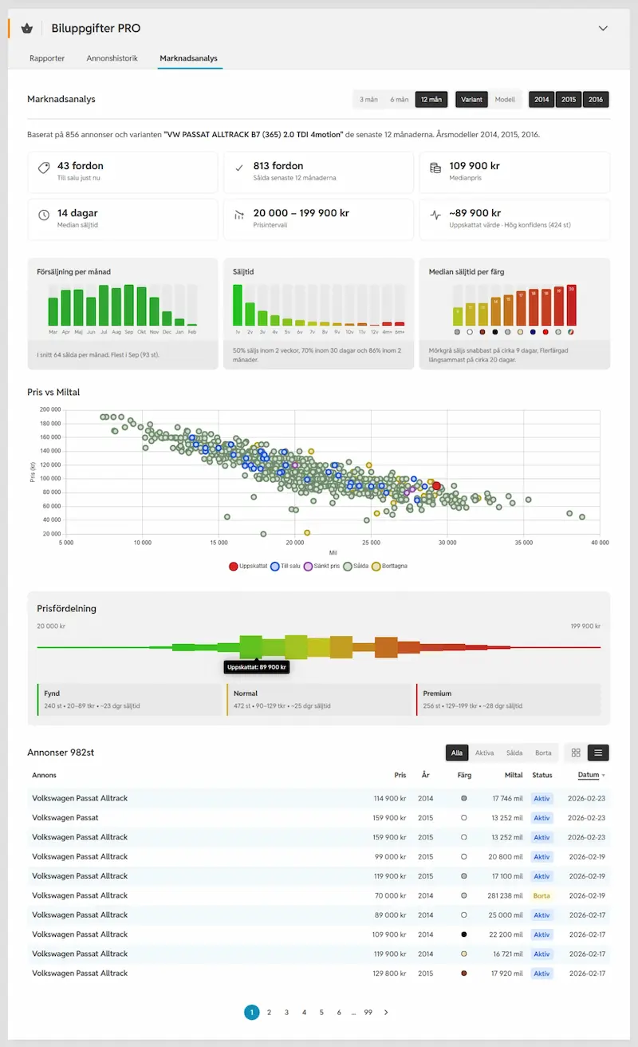Click the price tag icon for 43 fordon

tap(44, 168)
